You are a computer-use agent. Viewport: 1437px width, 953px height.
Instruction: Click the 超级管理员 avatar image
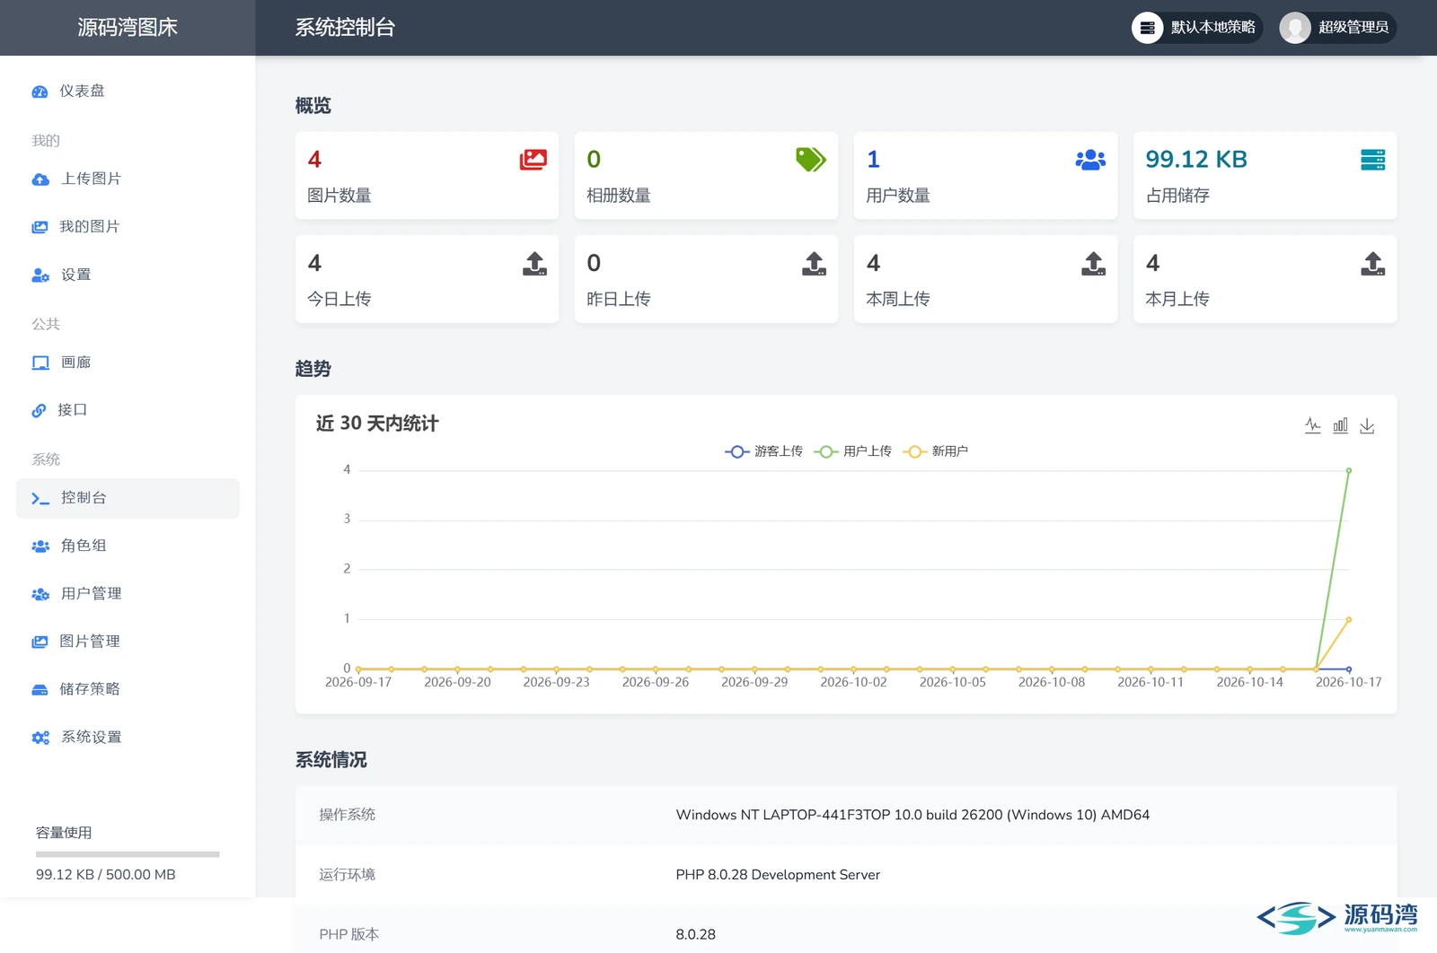(x=1295, y=28)
